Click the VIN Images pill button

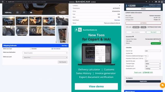click(136, 27)
